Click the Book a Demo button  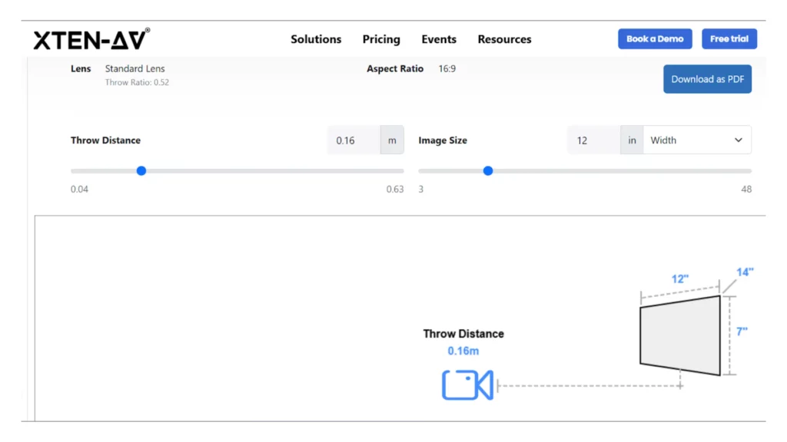[x=655, y=39]
